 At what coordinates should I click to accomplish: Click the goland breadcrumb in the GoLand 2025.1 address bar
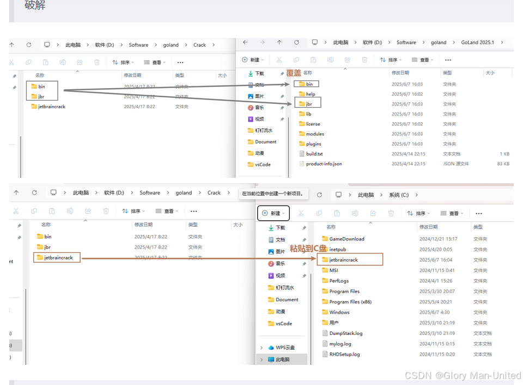point(438,42)
